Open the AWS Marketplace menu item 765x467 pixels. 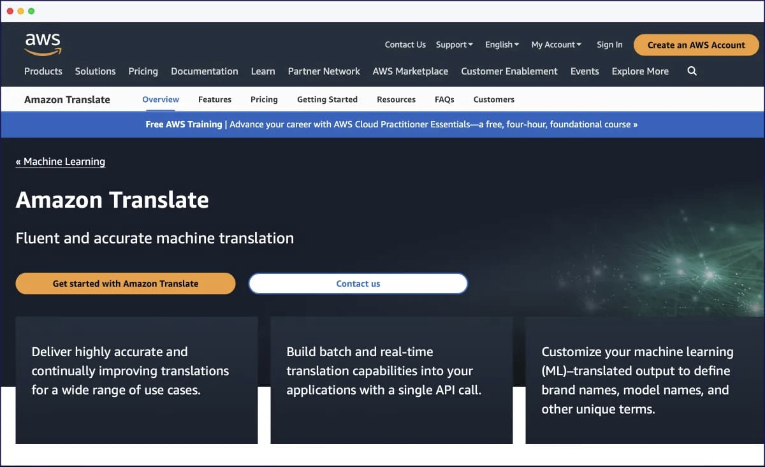tap(410, 71)
